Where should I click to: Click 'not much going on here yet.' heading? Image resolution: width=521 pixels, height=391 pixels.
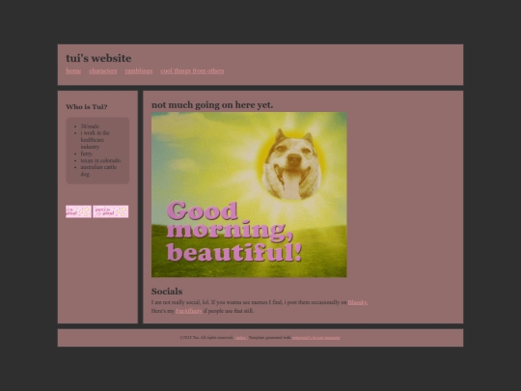pyautogui.click(x=212, y=105)
